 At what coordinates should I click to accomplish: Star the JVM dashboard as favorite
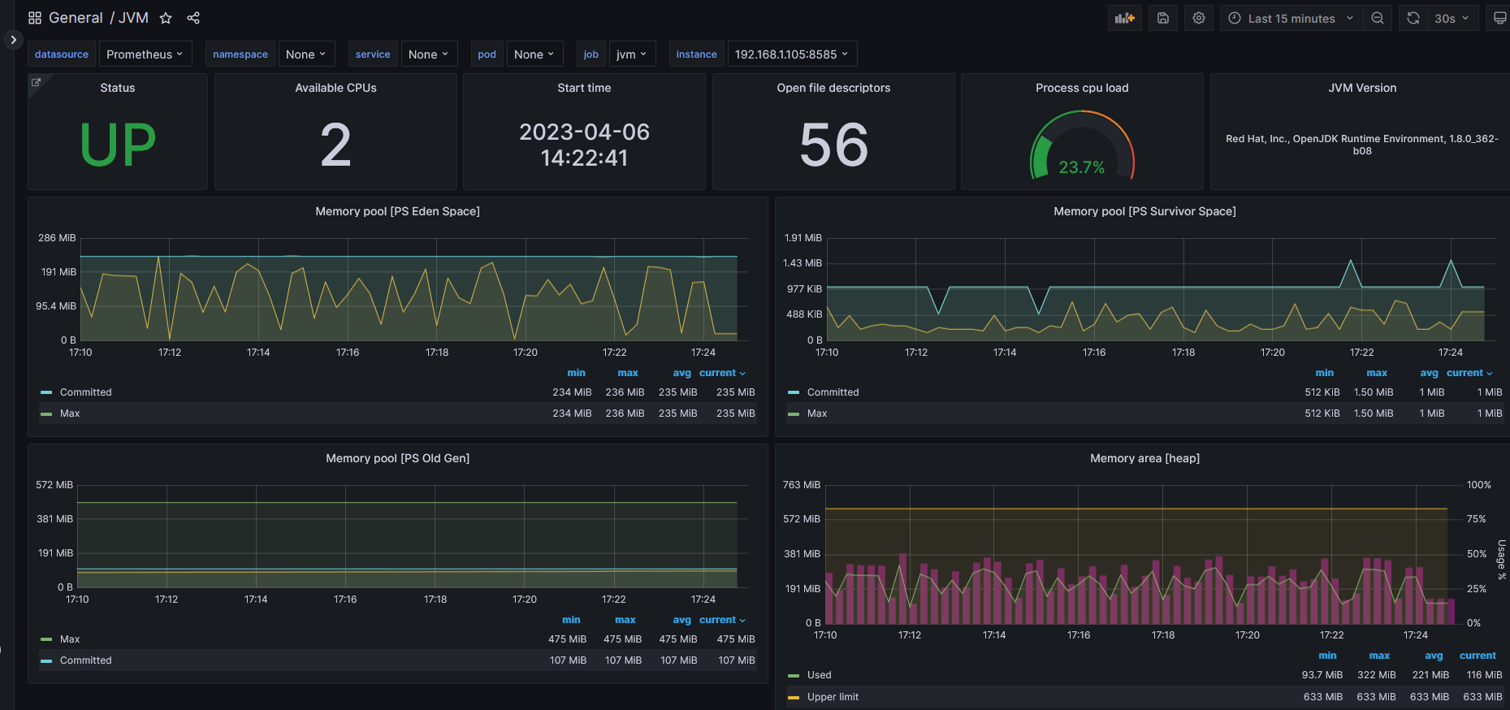166,18
